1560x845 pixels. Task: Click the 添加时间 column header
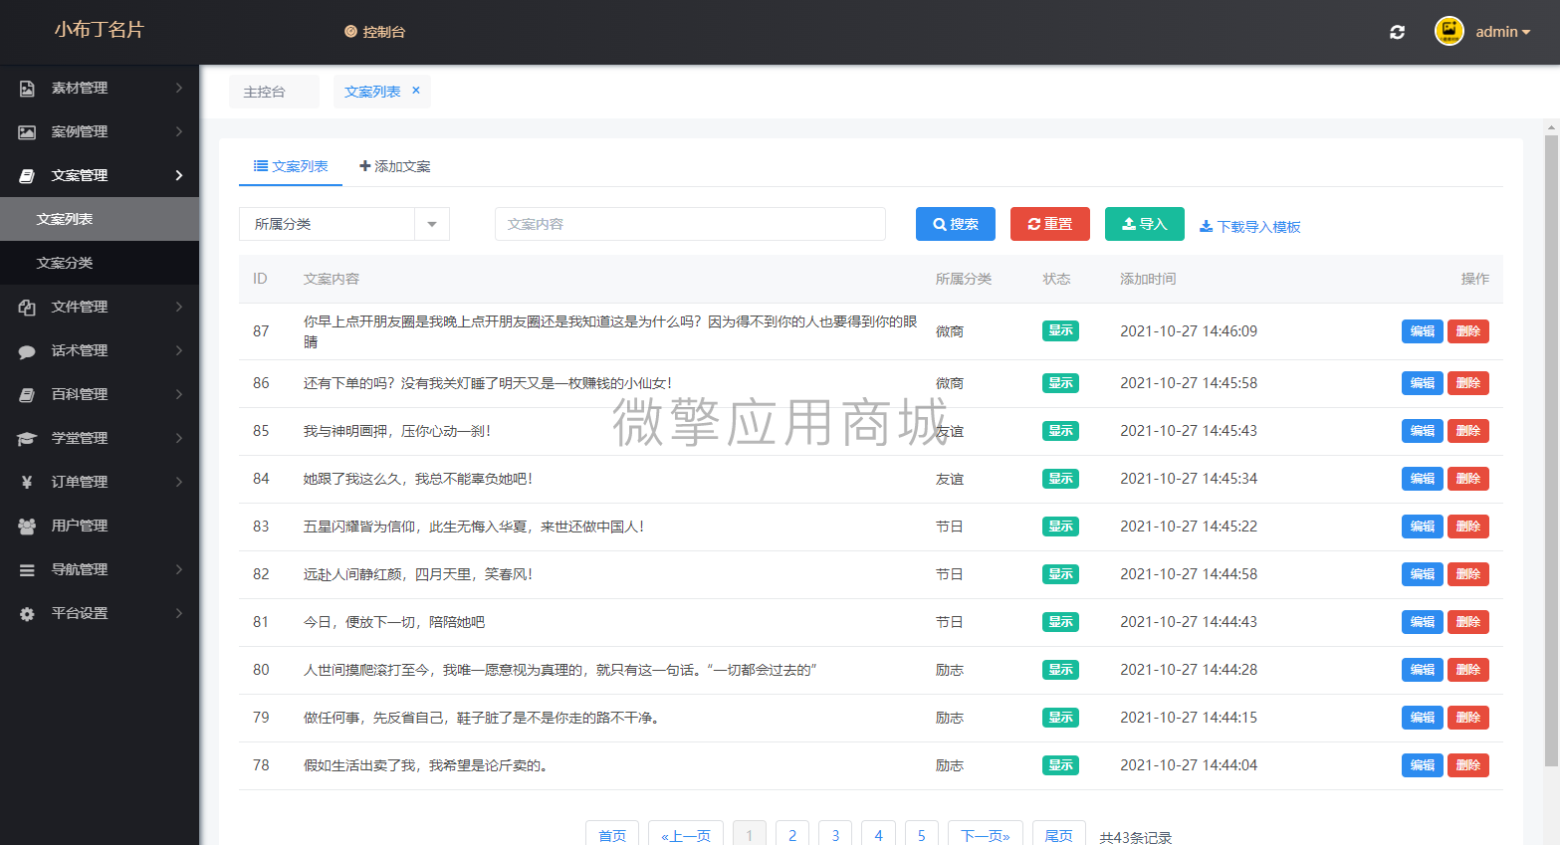pos(1148,279)
